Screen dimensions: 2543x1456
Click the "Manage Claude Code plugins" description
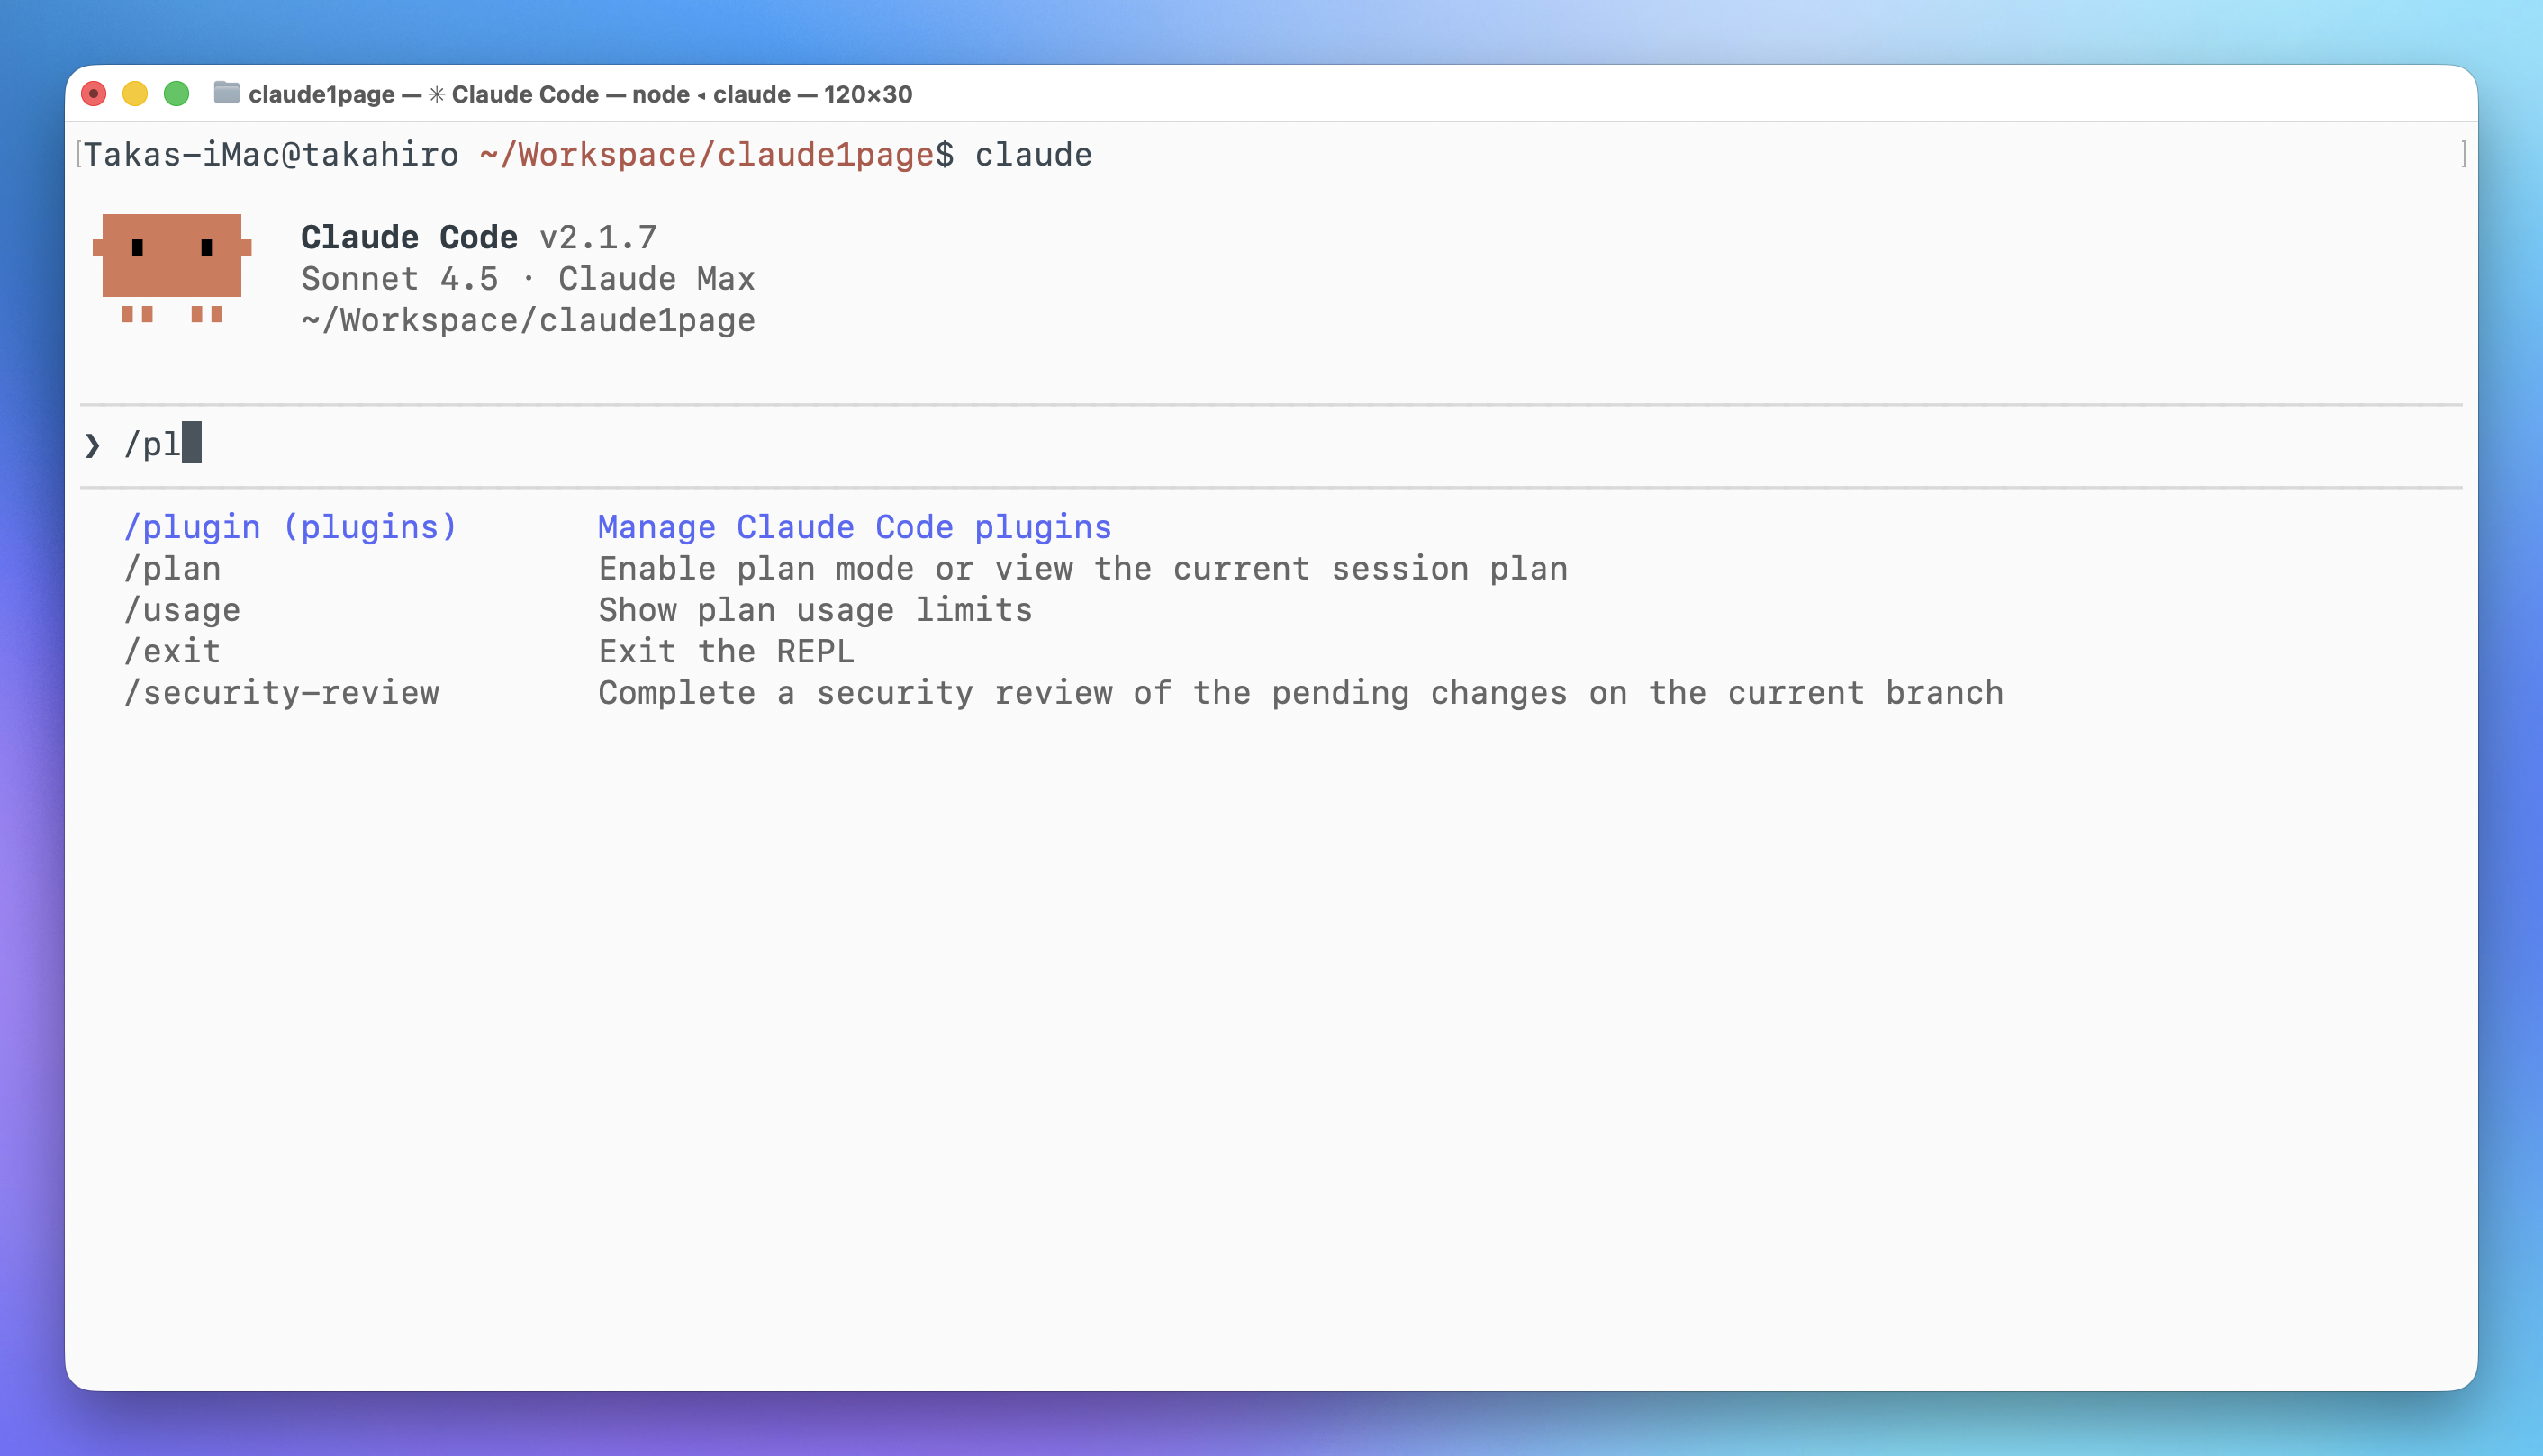point(855,527)
